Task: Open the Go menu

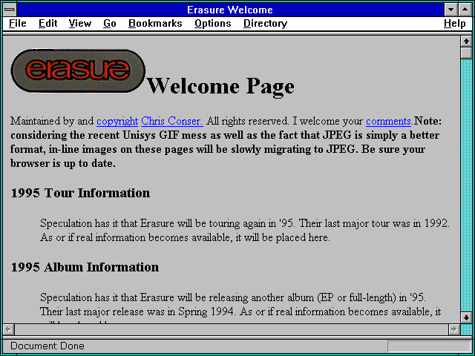Action: pos(109,24)
